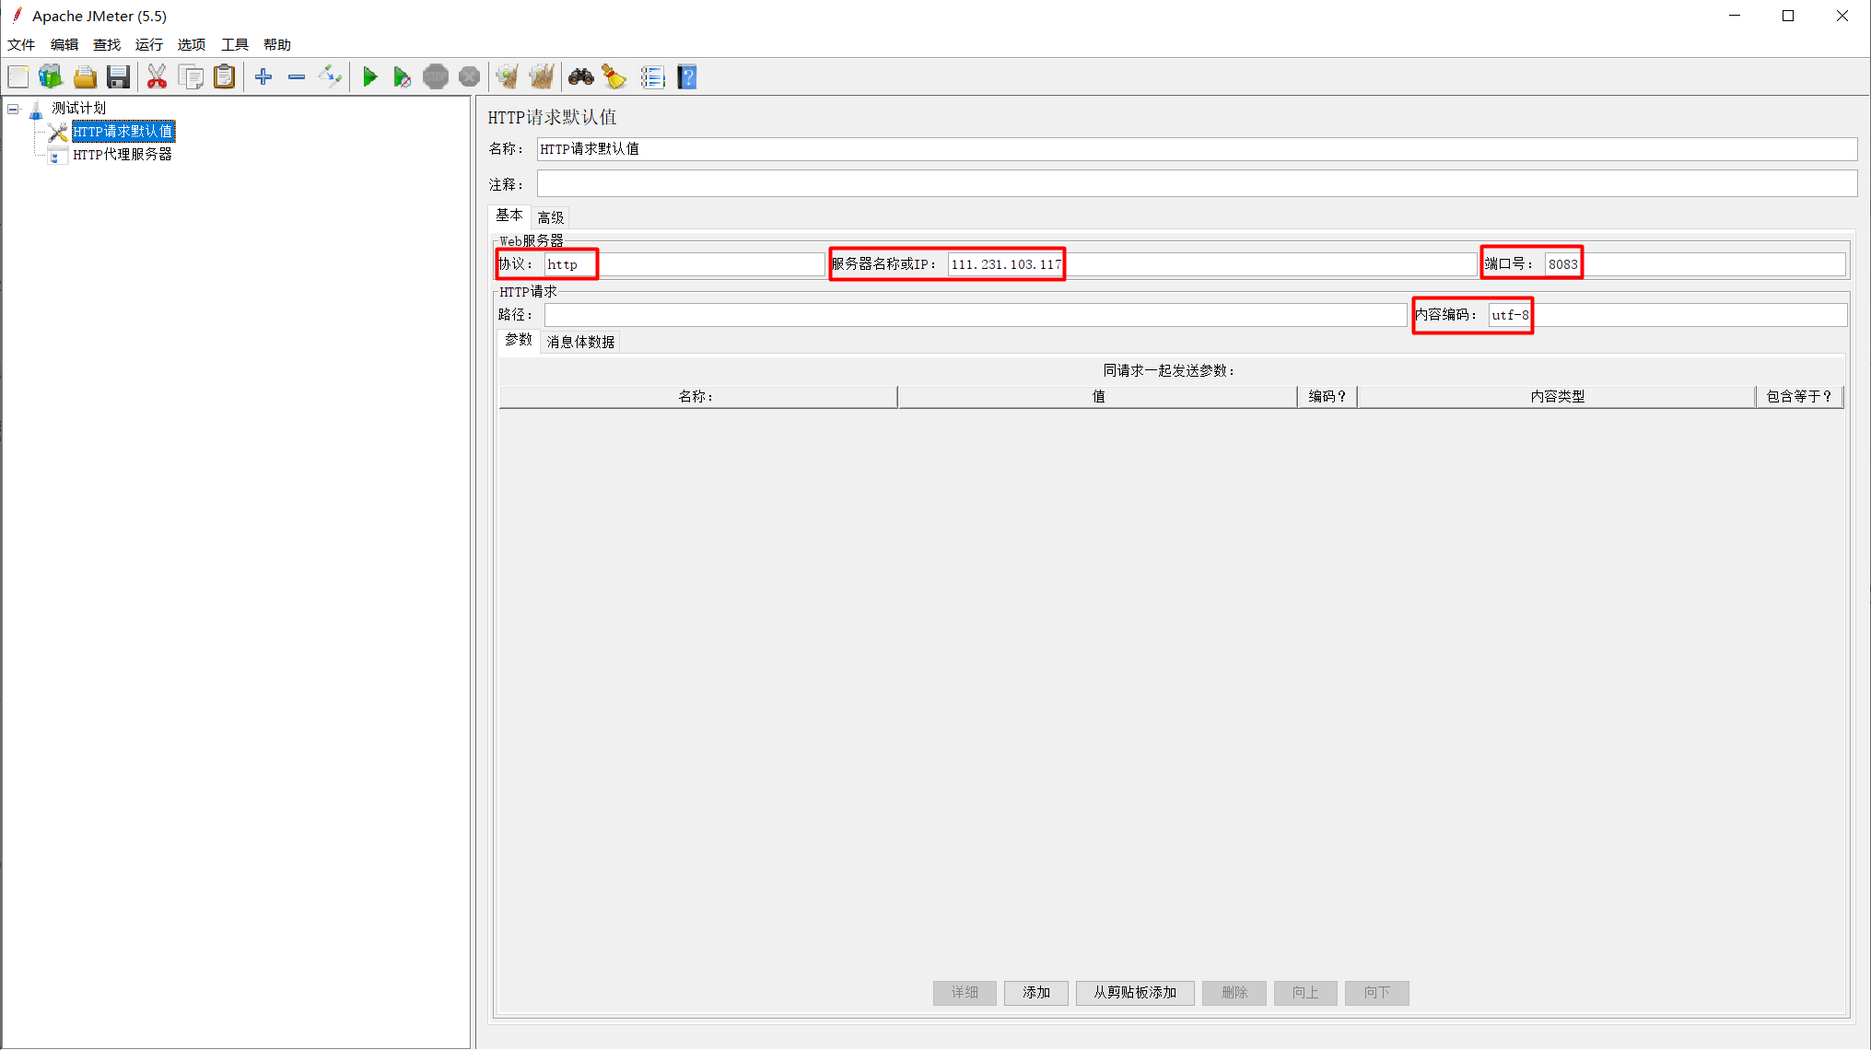Start test without pauses icon

point(402,77)
